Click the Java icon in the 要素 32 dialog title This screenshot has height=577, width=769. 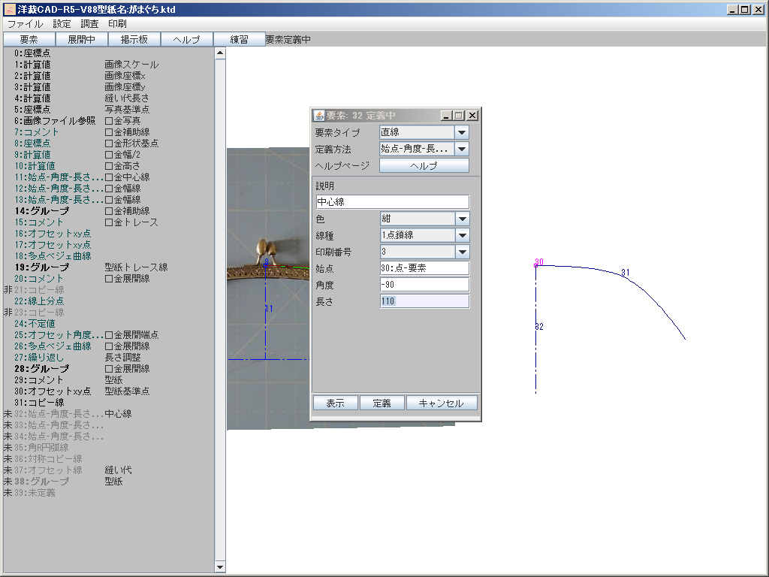tap(319, 115)
